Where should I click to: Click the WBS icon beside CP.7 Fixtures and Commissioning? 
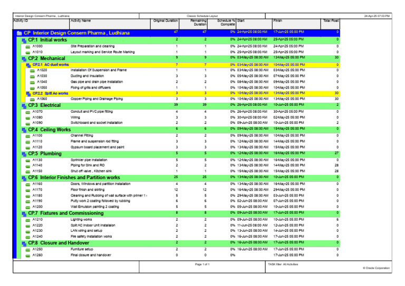(x=24, y=213)
